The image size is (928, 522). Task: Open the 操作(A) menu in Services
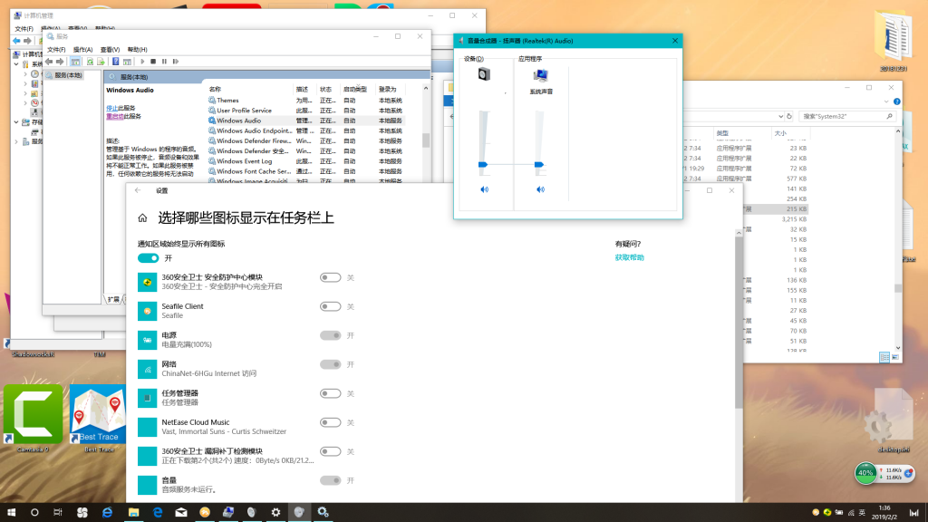click(82, 49)
